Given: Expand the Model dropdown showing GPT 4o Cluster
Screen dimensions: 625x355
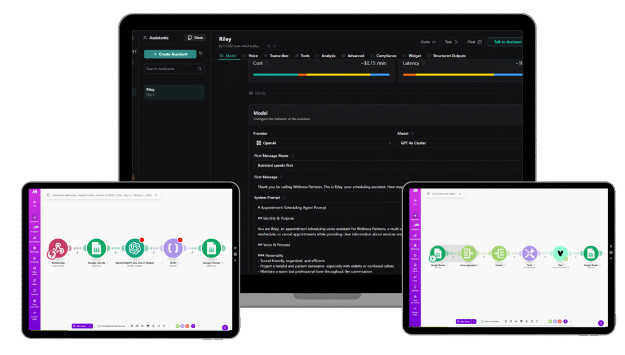Looking at the screenshot, I should click(x=459, y=143).
